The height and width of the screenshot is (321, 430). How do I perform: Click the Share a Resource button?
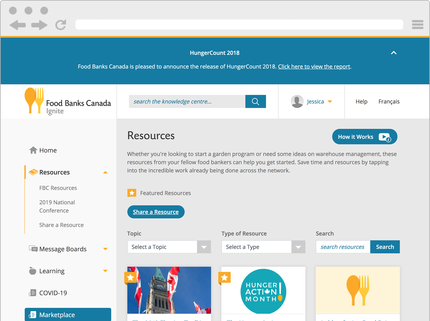pyautogui.click(x=156, y=212)
